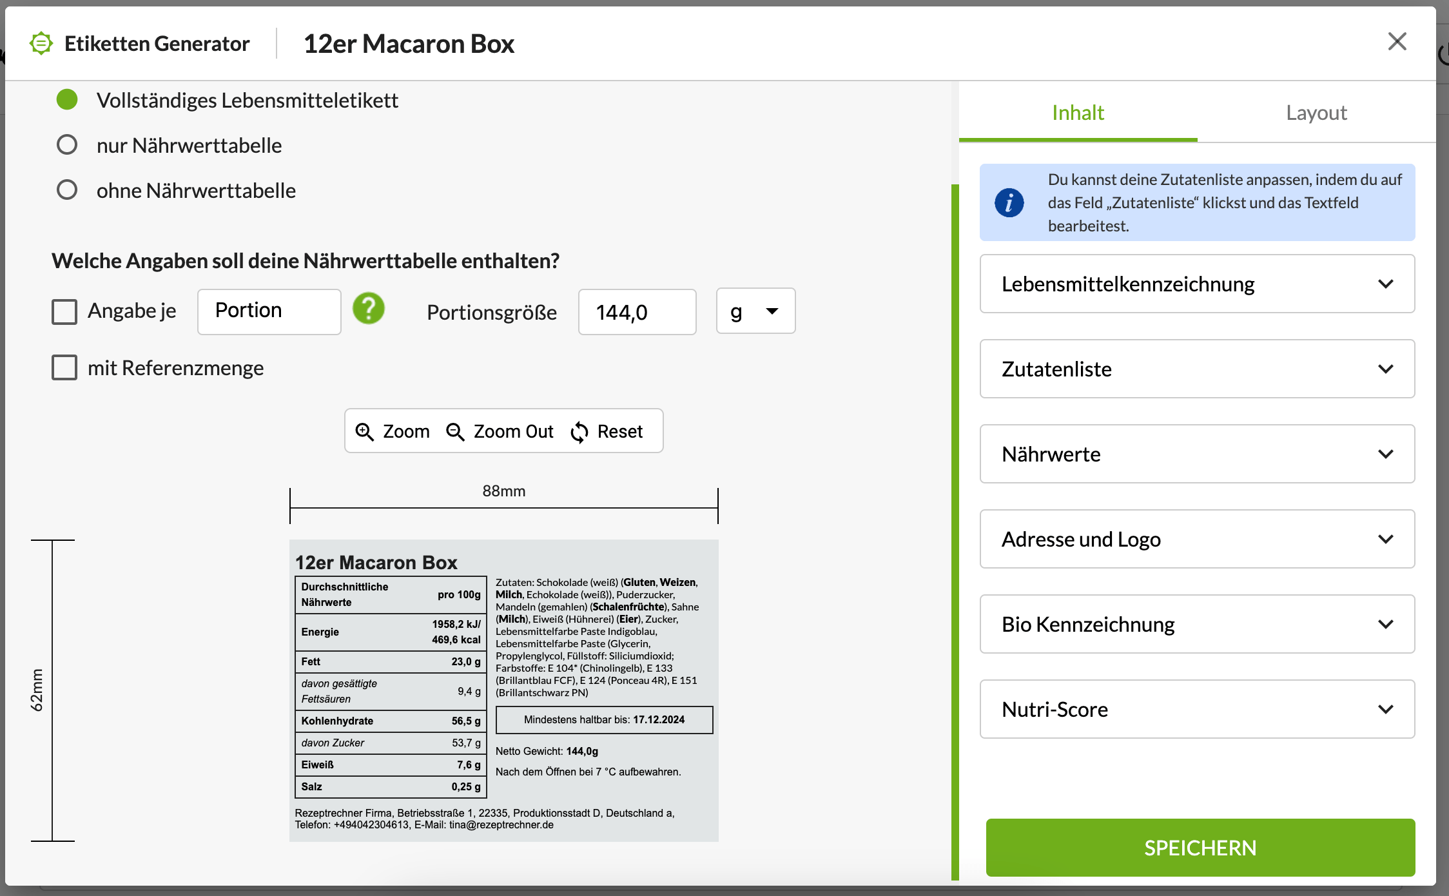Enable the Angabe je checkbox
Image resolution: width=1449 pixels, height=896 pixels.
[x=64, y=311]
